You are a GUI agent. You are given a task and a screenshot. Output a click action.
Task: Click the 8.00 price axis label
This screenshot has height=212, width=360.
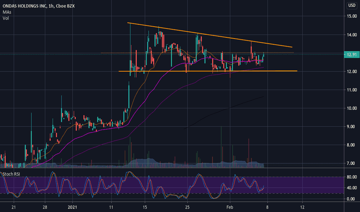(x=351, y=145)
